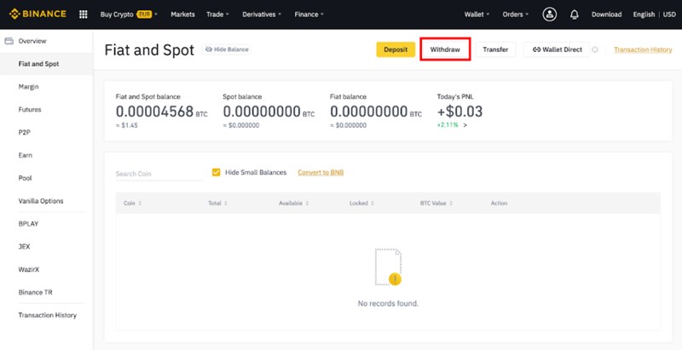Open the apps grid menu icon

pos(83,14)
